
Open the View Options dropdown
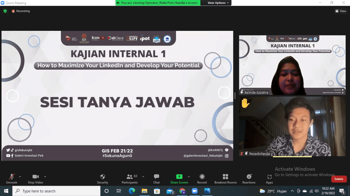point(218,3)
